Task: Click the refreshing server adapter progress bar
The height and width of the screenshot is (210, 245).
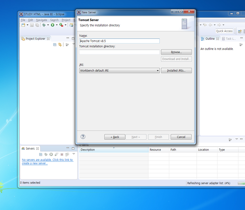Action: (242, 184)
